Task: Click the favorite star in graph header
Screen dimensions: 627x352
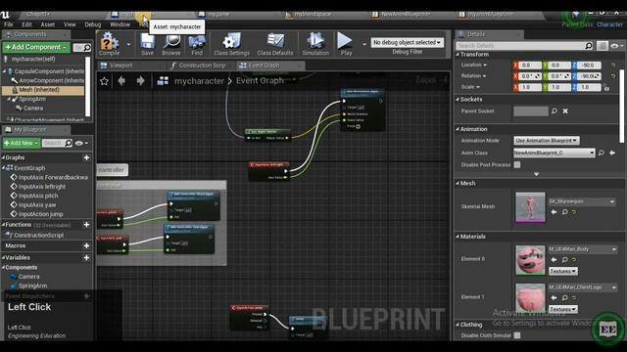Action: pyautogui.click(x=105, y=81)
